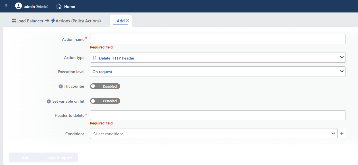
Task: Click the Hit counter label
Action: 74,86
